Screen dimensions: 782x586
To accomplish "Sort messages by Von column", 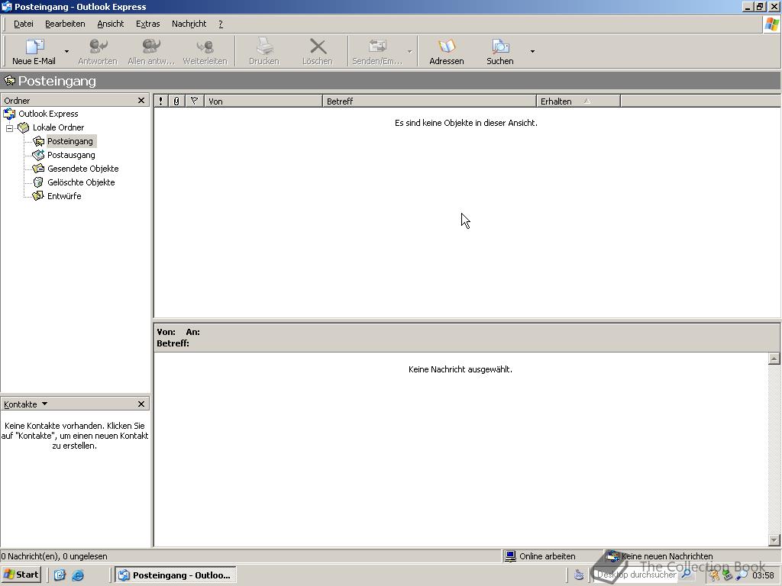I will 263,101.
